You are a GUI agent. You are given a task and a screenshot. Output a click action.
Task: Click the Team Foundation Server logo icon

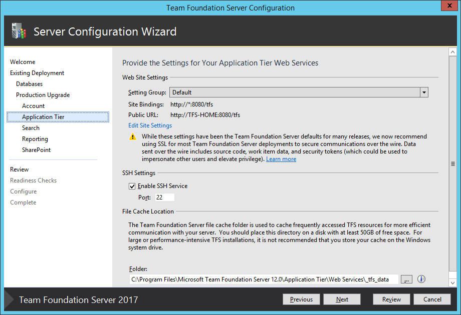(x=19, y=31)
